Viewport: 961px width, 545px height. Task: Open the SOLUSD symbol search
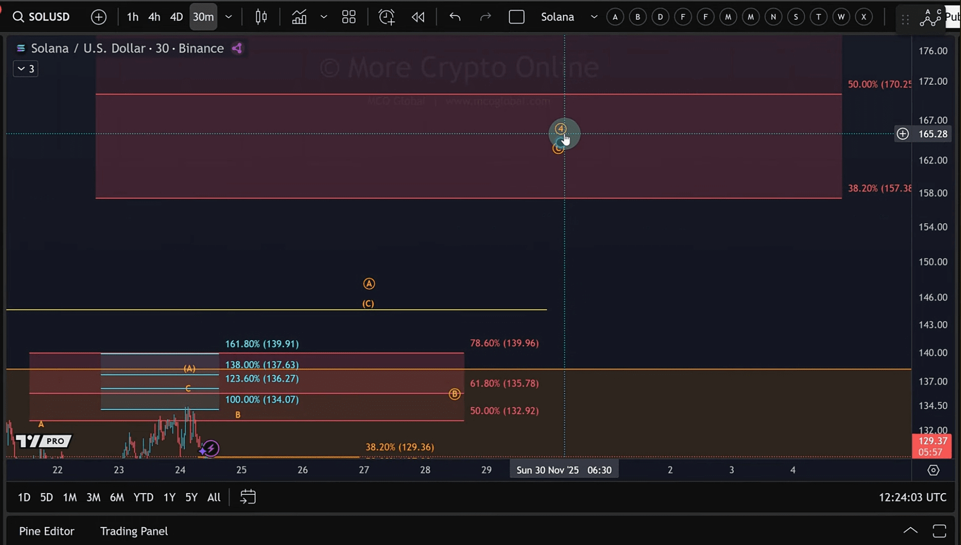(41, 17)
